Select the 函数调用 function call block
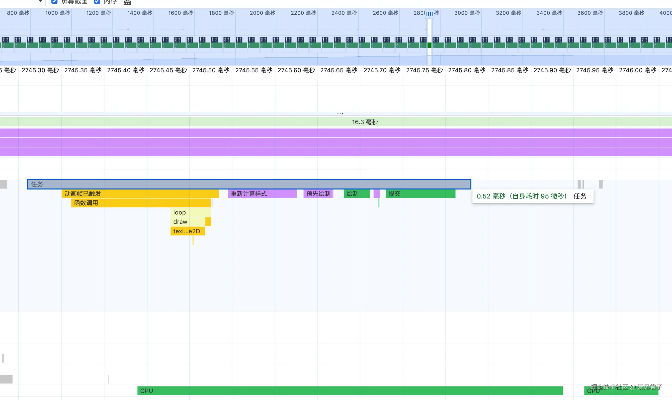672x400 pixels. pyautogui.click(x=141, y=203)
